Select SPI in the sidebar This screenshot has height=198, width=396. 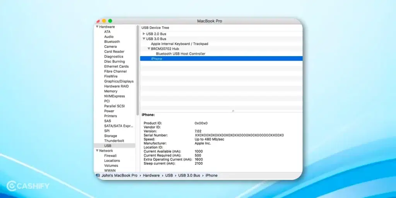[107, 131]
